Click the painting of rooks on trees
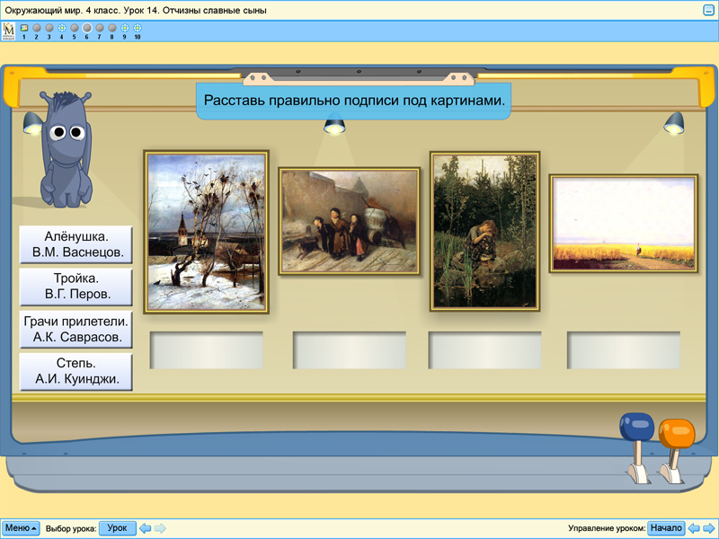This screenshot has height=539, width=719. (x=207, y=232)
